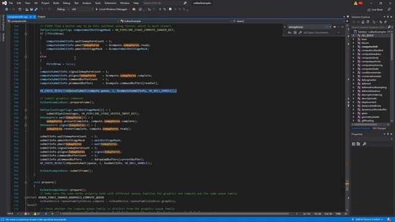
Task: Click into the semaphores find field
Action: click(x=307, y=27)
